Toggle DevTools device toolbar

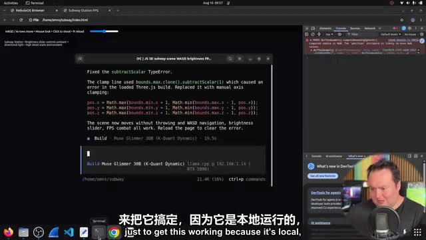313,28
